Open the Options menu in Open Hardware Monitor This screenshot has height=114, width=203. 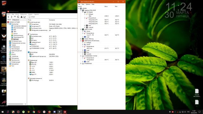[88, 4]
